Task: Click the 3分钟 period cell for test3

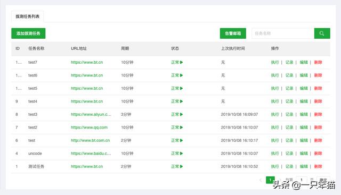Action: click(126, 115)
